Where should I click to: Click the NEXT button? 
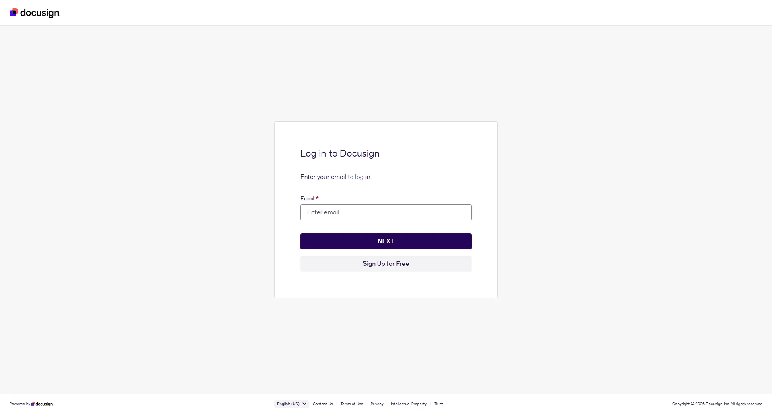click(x=386, y=241)
